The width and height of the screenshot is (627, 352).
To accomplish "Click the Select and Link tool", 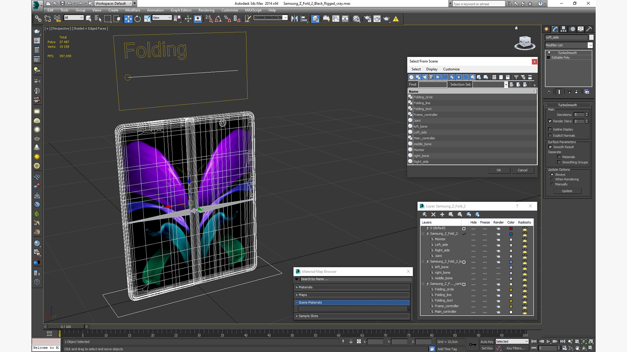I will [38, 19].
